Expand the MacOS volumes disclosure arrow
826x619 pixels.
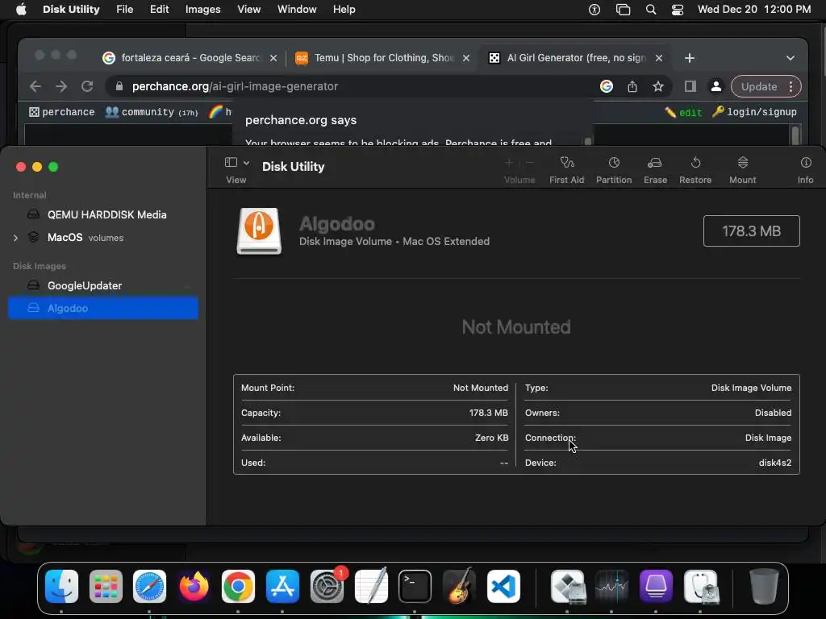(x=15, y=238)
